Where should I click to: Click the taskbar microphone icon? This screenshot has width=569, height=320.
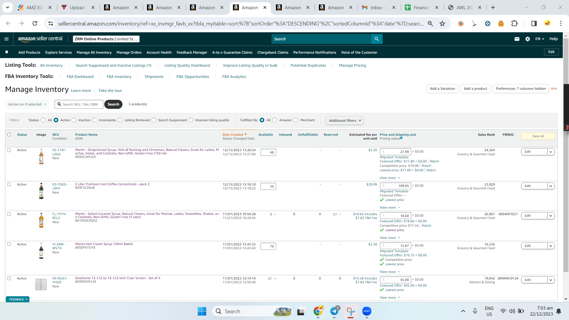475,311
